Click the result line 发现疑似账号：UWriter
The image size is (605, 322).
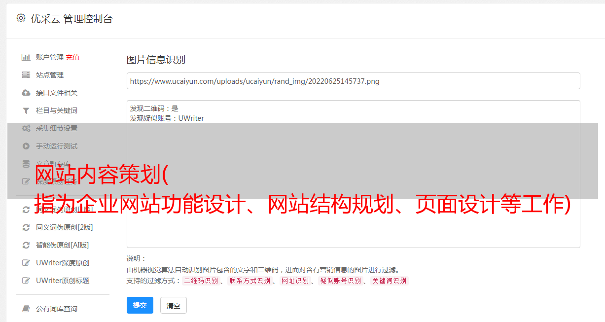click(x=167, y=118)
